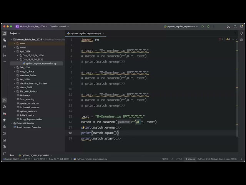Click Day_19_11_04_2026 breadcrumb in status bar
Screen dimensions: 246x185
59,159
